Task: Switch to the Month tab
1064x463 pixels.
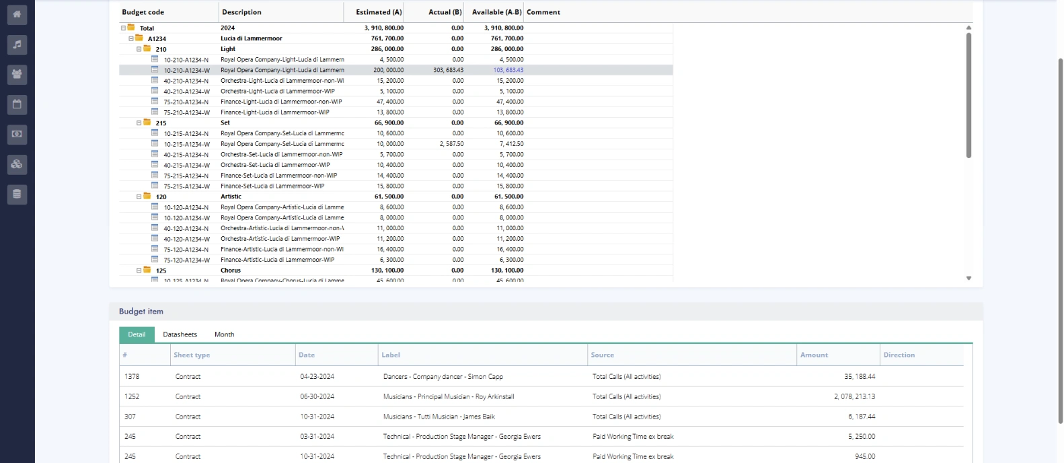Action: click(x=224, y=334)
